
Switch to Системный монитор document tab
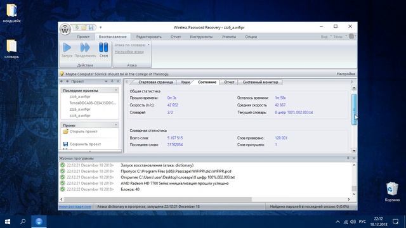pos(260,82)
